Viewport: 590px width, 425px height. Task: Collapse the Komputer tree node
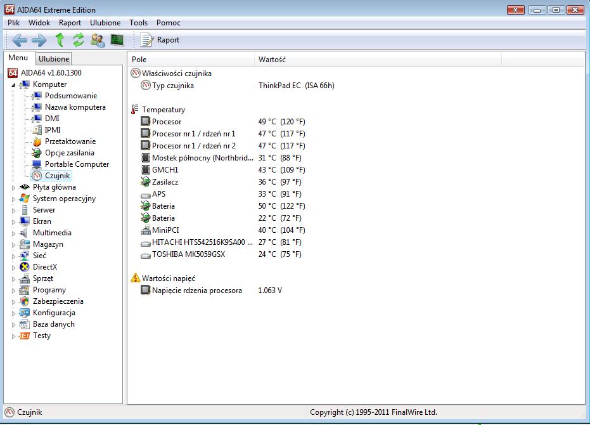(x=13, y=85)
